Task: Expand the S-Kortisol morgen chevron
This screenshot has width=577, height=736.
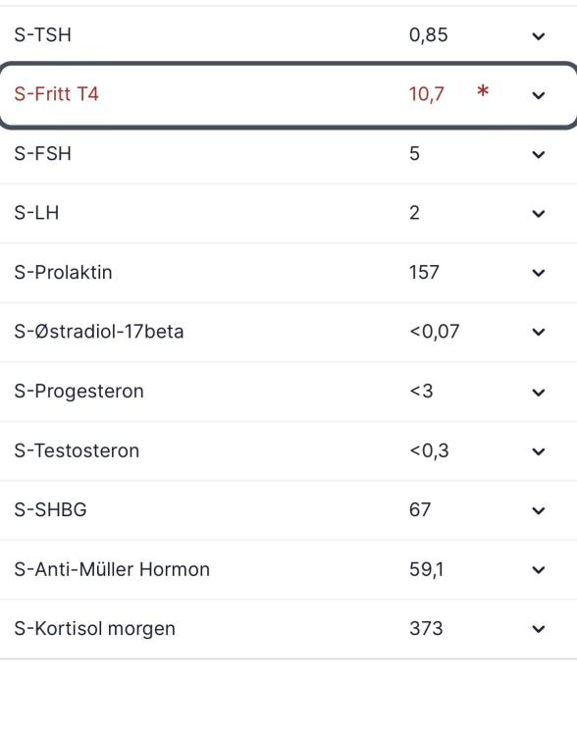Action: point(539,628)
